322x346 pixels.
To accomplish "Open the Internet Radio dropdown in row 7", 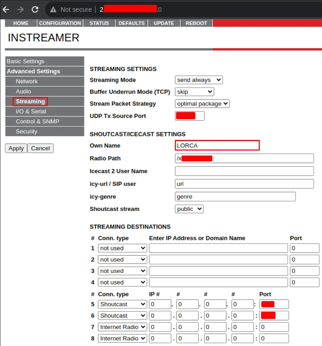I will click(x=123, y=327).
